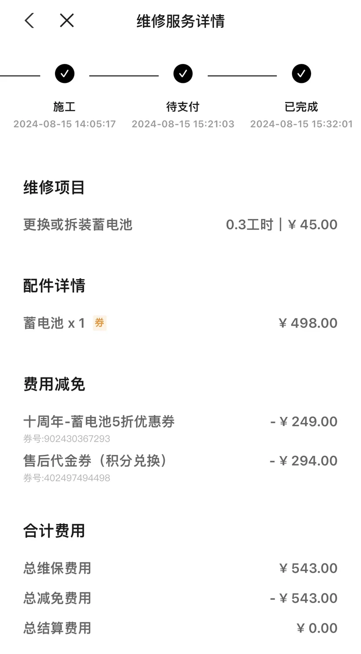The image size is (361, 654).
Task: Open the 蓄电池 x 1 part row
Action: coord(54,323)
